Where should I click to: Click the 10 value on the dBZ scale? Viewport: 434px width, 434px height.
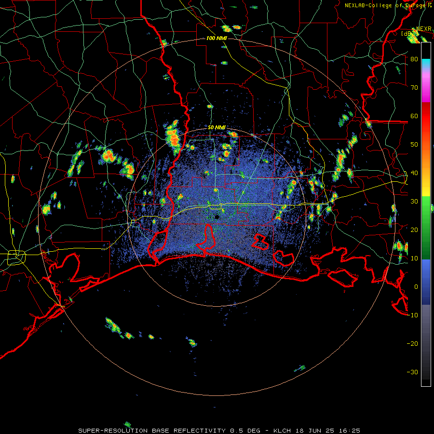click(x=414, y=258)
